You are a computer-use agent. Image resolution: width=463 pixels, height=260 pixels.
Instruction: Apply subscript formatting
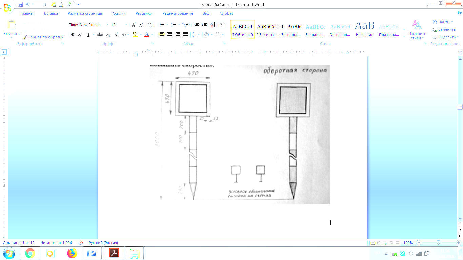[x=108, y=35]
